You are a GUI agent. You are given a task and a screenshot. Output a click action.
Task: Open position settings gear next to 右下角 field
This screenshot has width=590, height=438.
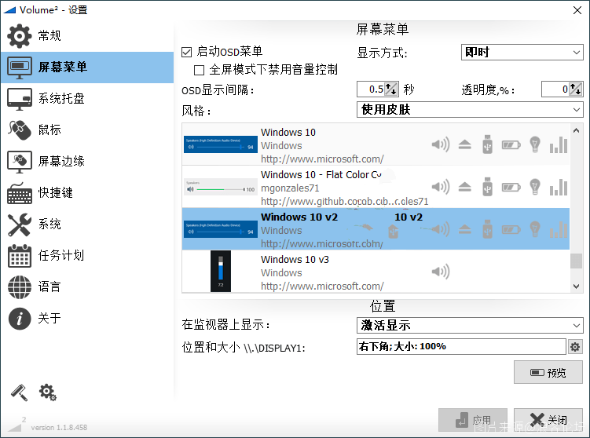(575, 347)
